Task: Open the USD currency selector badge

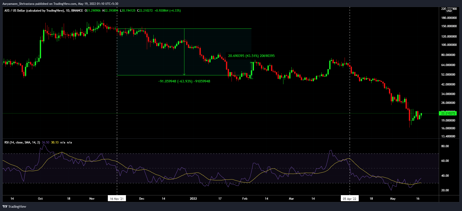Action: [449, 11]
